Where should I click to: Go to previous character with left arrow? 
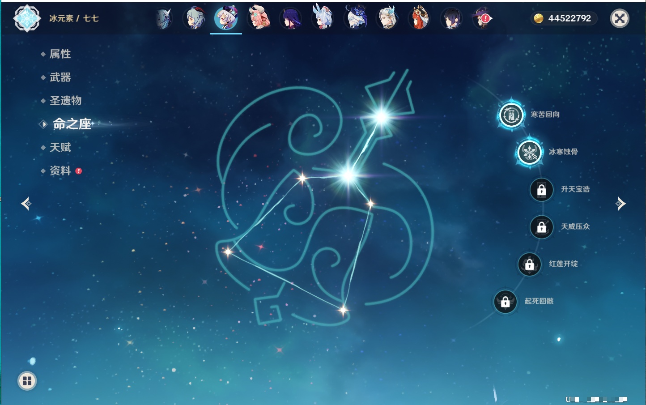tap(26, 204)
